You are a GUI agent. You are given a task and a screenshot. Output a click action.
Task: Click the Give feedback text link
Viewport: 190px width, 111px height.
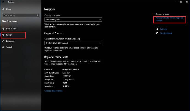point(166,33)
